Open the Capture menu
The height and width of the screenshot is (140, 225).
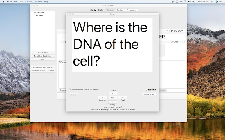coord(29,1)
